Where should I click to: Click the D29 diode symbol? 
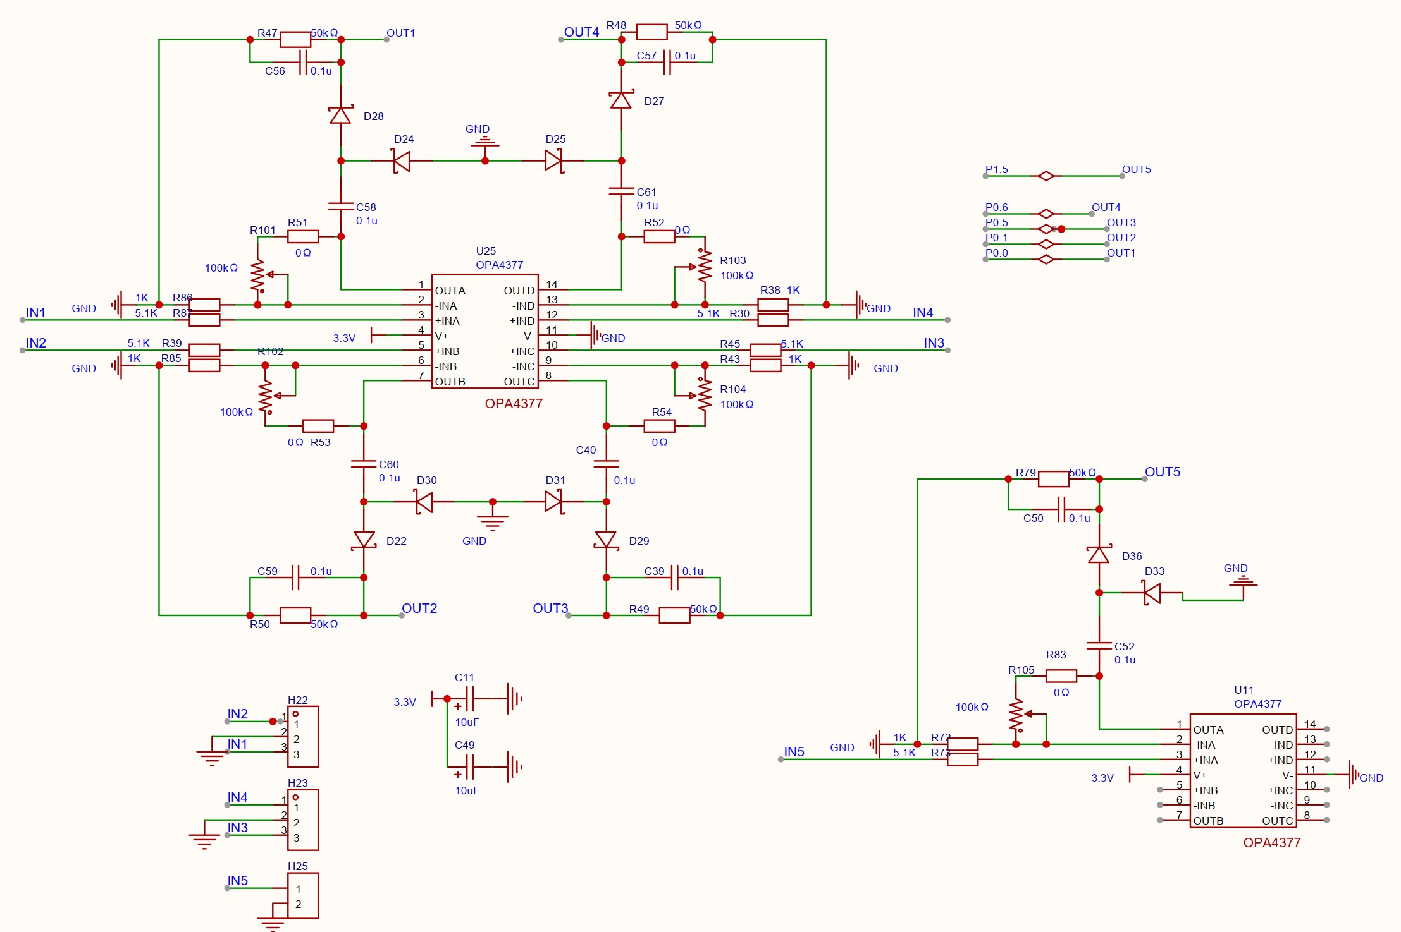[606, 540]
